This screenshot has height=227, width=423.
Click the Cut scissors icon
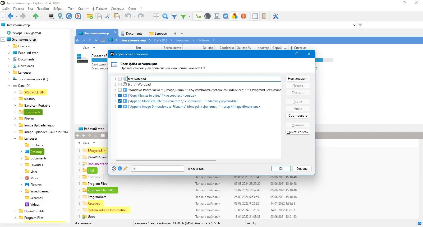pyautogui.click(x=107, y=16)
